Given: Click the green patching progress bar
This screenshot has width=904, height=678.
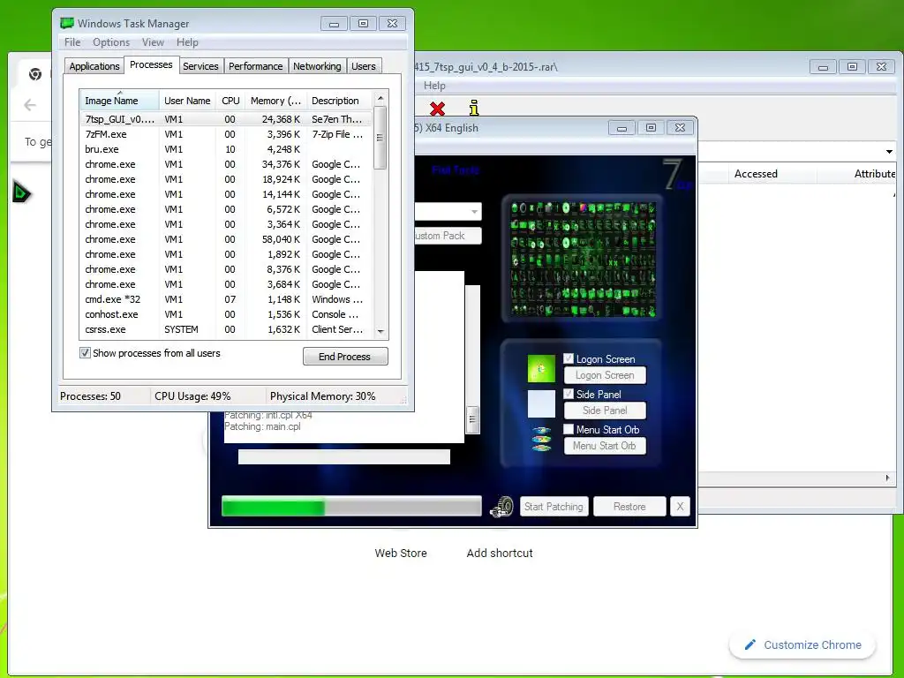Looking at the screenshot, I should (x=351, y=507).
